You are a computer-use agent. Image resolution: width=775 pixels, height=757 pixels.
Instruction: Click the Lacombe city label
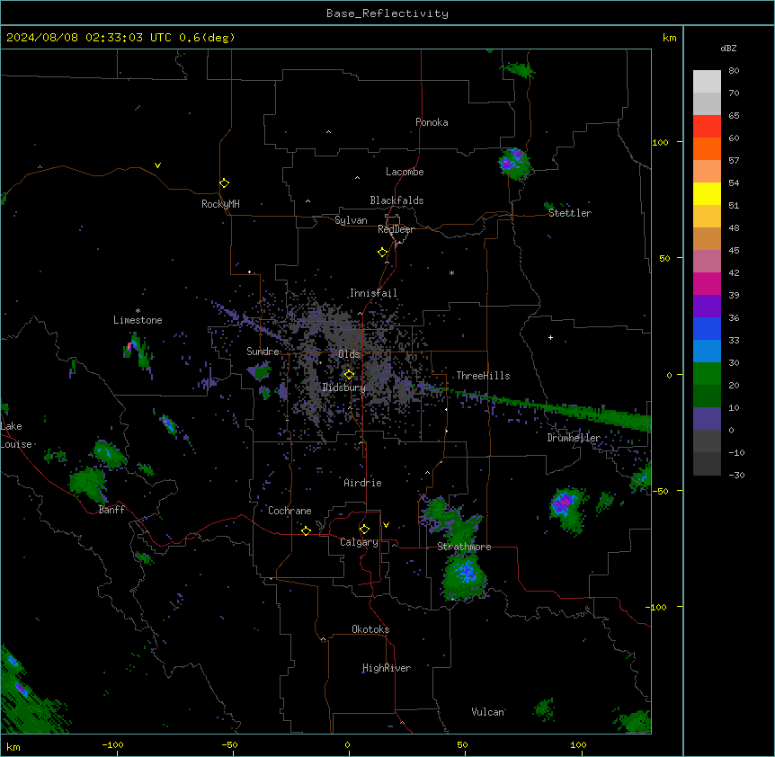tap(405, 172)
